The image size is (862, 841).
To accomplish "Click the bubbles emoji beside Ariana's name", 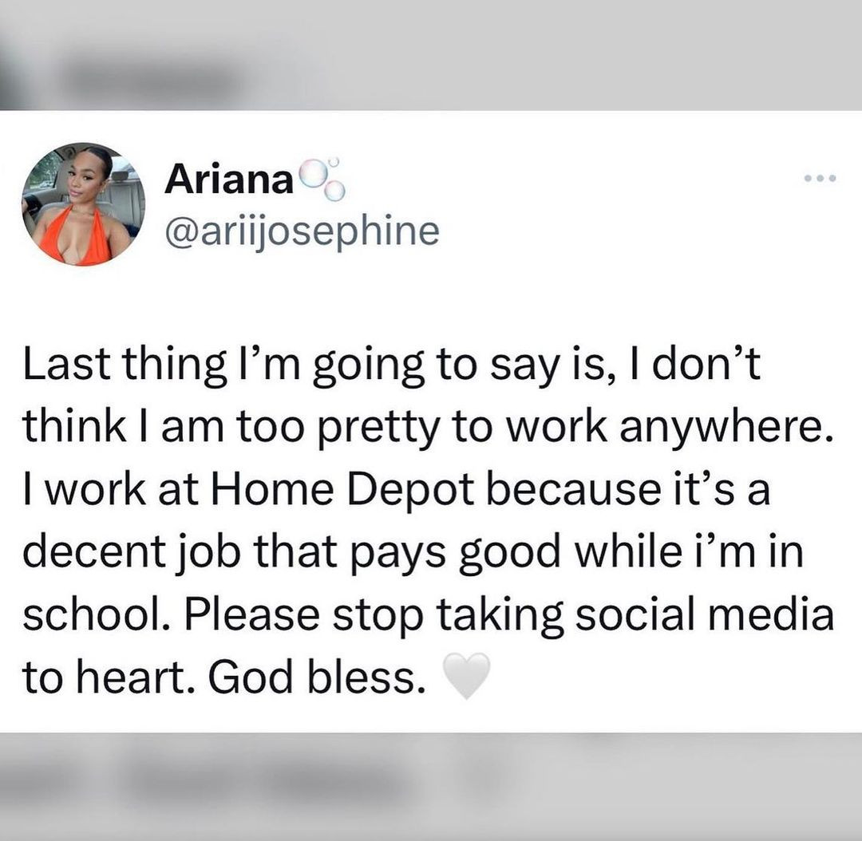I will (315, 174).
